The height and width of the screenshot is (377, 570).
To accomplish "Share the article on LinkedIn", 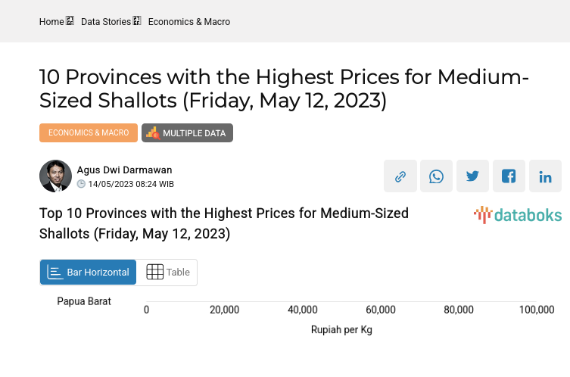I will click(545, 176).
